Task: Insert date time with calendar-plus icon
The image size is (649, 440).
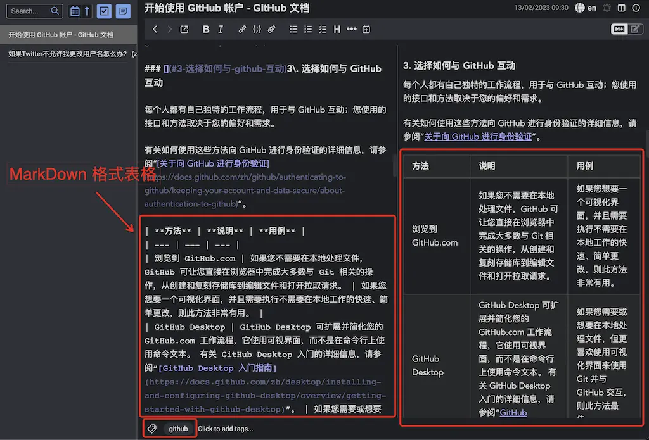Action: (x=366, y=29)
